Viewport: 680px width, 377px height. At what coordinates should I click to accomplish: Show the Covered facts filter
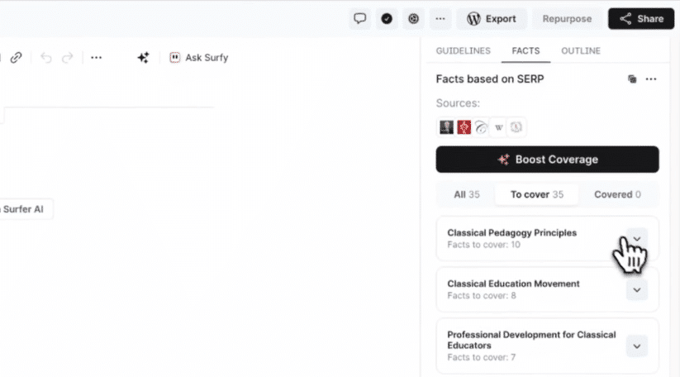pos(617,195)
